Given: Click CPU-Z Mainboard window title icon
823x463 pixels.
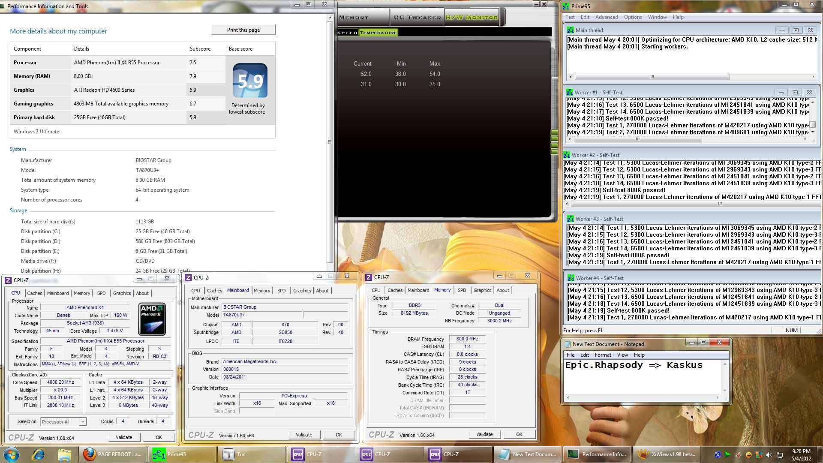Looking at the screenshot, I should point(188,278).
